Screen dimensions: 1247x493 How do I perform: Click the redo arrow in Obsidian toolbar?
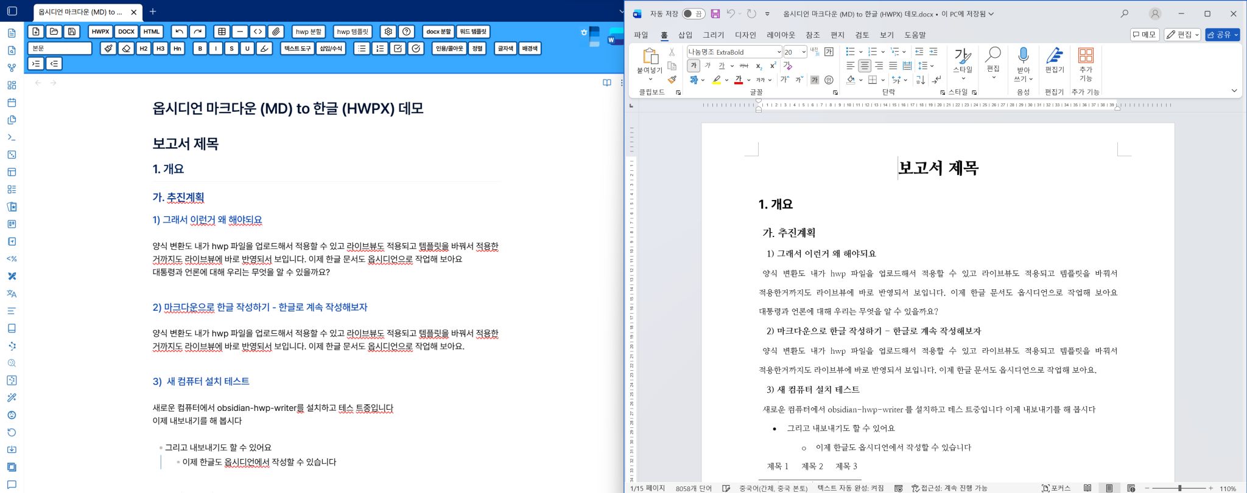click(197, 32)
